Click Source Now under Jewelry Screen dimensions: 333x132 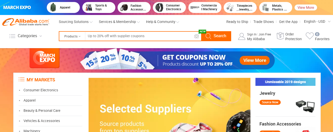click(x=270, y=102)
